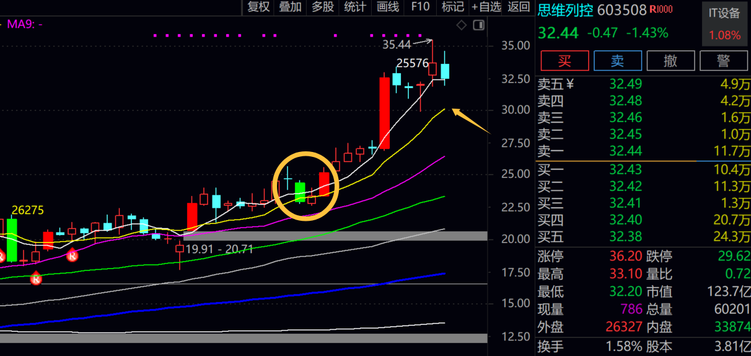Screen dimensions: 751x356
Task: Toggle the side panel layout icon
Action: pyautogui.click(x=478, y=25)
